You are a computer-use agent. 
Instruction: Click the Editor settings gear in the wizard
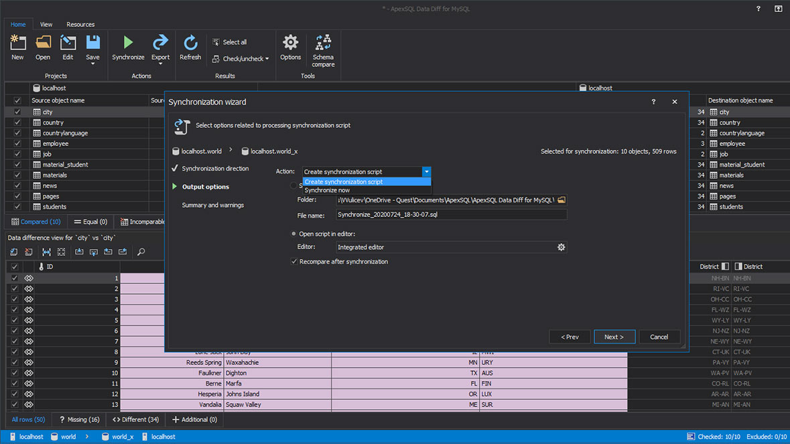click(561, 246)
